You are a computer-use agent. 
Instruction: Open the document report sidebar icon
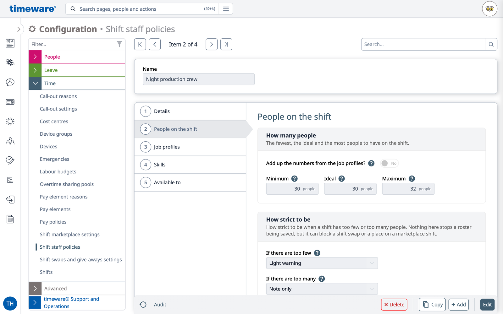tap(10, 219)
